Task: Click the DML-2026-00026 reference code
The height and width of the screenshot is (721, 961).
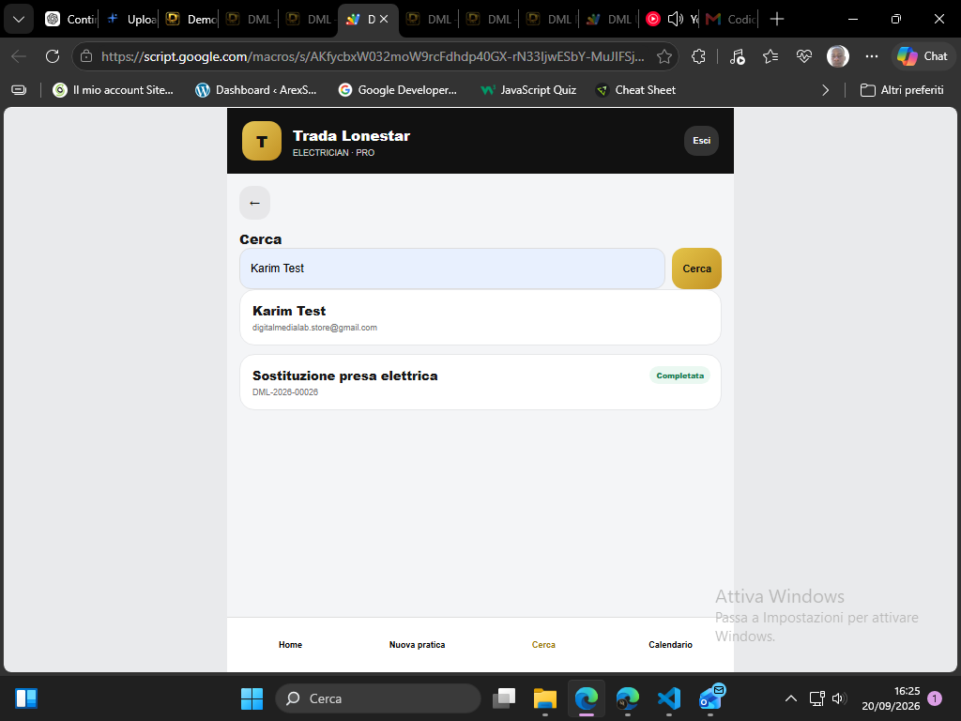Action: (x=285, y=392)
